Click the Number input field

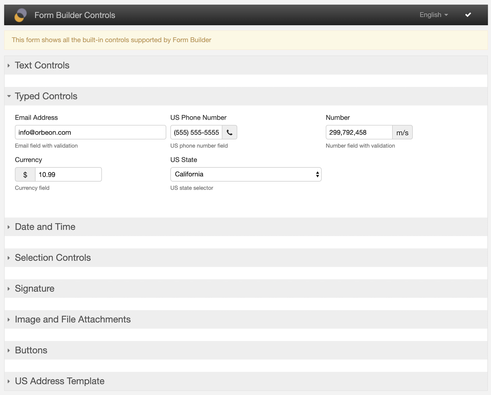[359, 132]
